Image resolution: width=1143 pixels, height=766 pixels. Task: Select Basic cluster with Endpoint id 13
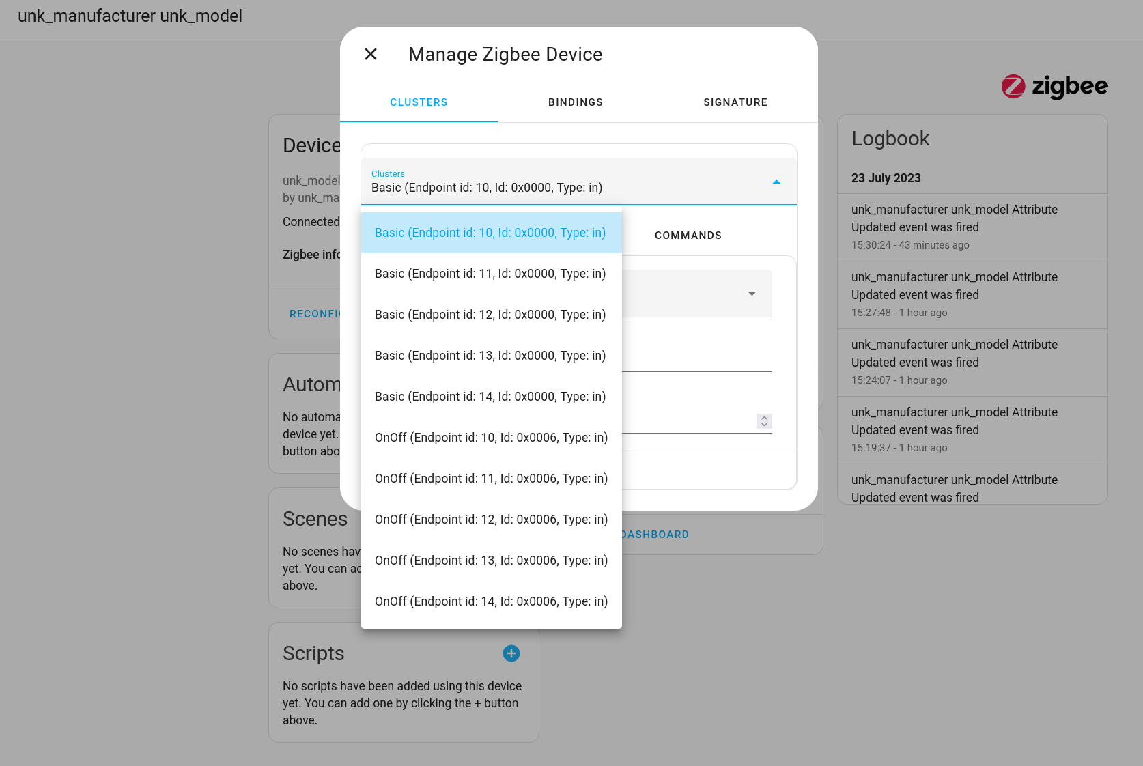pyautogui.click(x=490, y=356)
